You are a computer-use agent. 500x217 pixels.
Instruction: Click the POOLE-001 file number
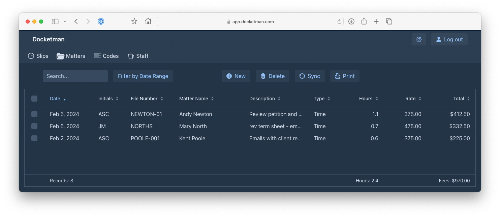pos(145,138)
